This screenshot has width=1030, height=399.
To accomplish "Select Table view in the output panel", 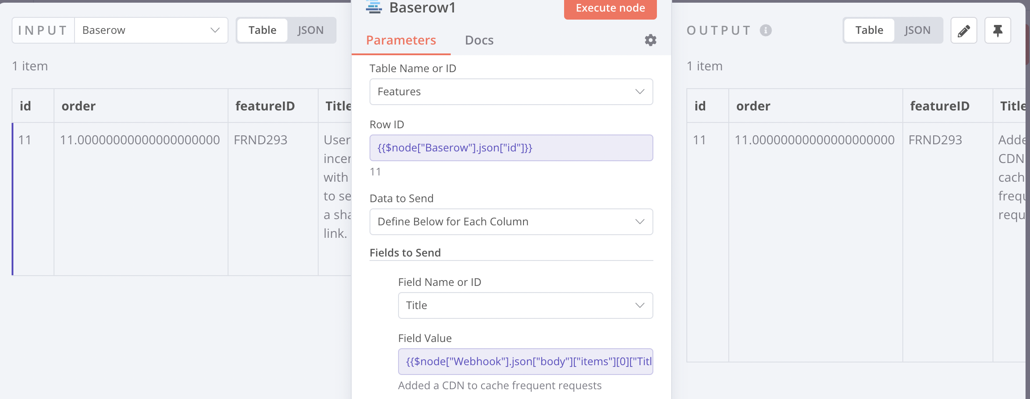I will point(869,30).
